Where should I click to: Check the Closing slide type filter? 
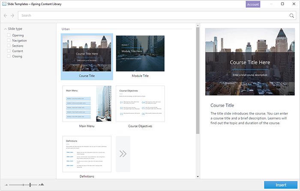point(9,56)
